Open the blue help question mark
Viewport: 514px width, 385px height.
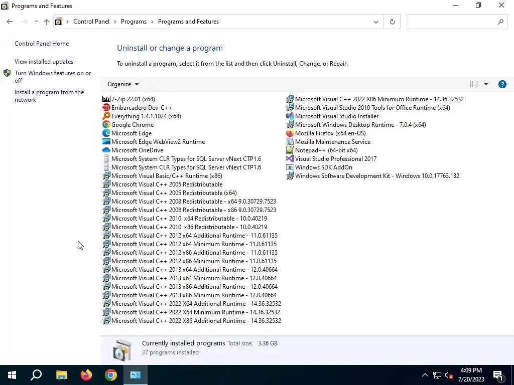pyautogui.click(x=502, y=84)
